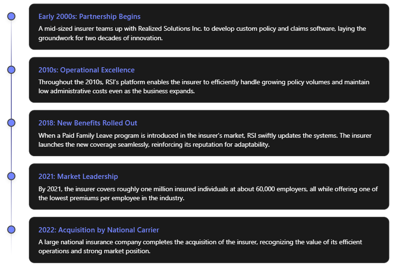
Task: Click the '2021: Market Leadership' heading
Action: (78, 177)
